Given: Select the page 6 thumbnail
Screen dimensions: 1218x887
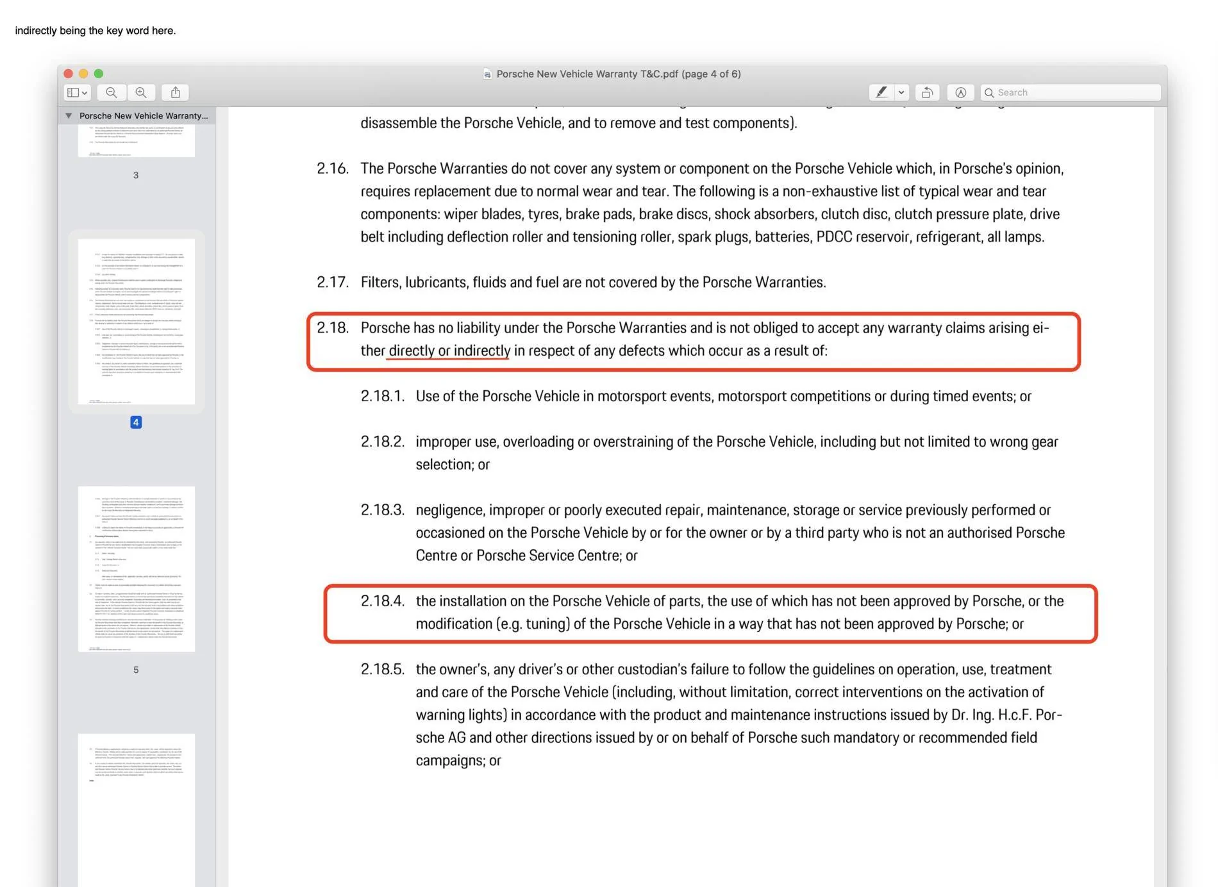Looking at the screenshot, I should tap(137, 810).
